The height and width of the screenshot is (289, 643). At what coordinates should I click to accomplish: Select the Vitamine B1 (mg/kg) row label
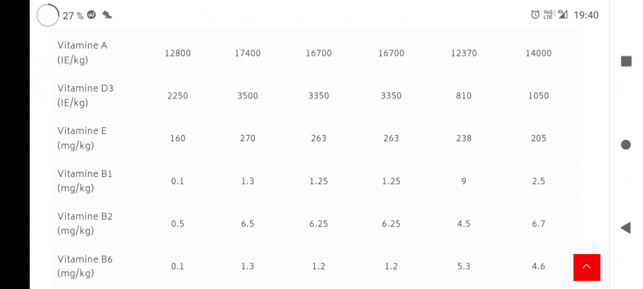coord(85,181)
